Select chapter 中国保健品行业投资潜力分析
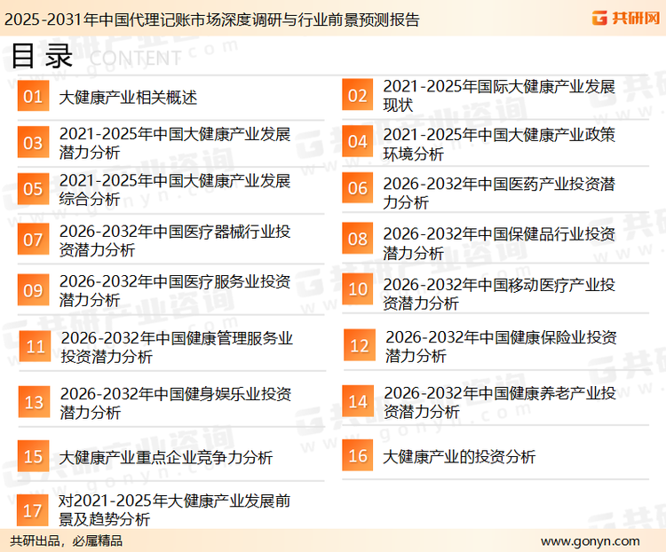 (x=499, y=243)
